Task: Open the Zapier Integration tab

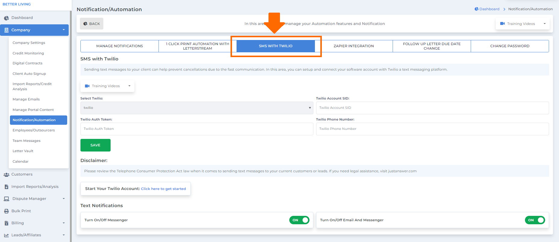Action: coord(354,46)
